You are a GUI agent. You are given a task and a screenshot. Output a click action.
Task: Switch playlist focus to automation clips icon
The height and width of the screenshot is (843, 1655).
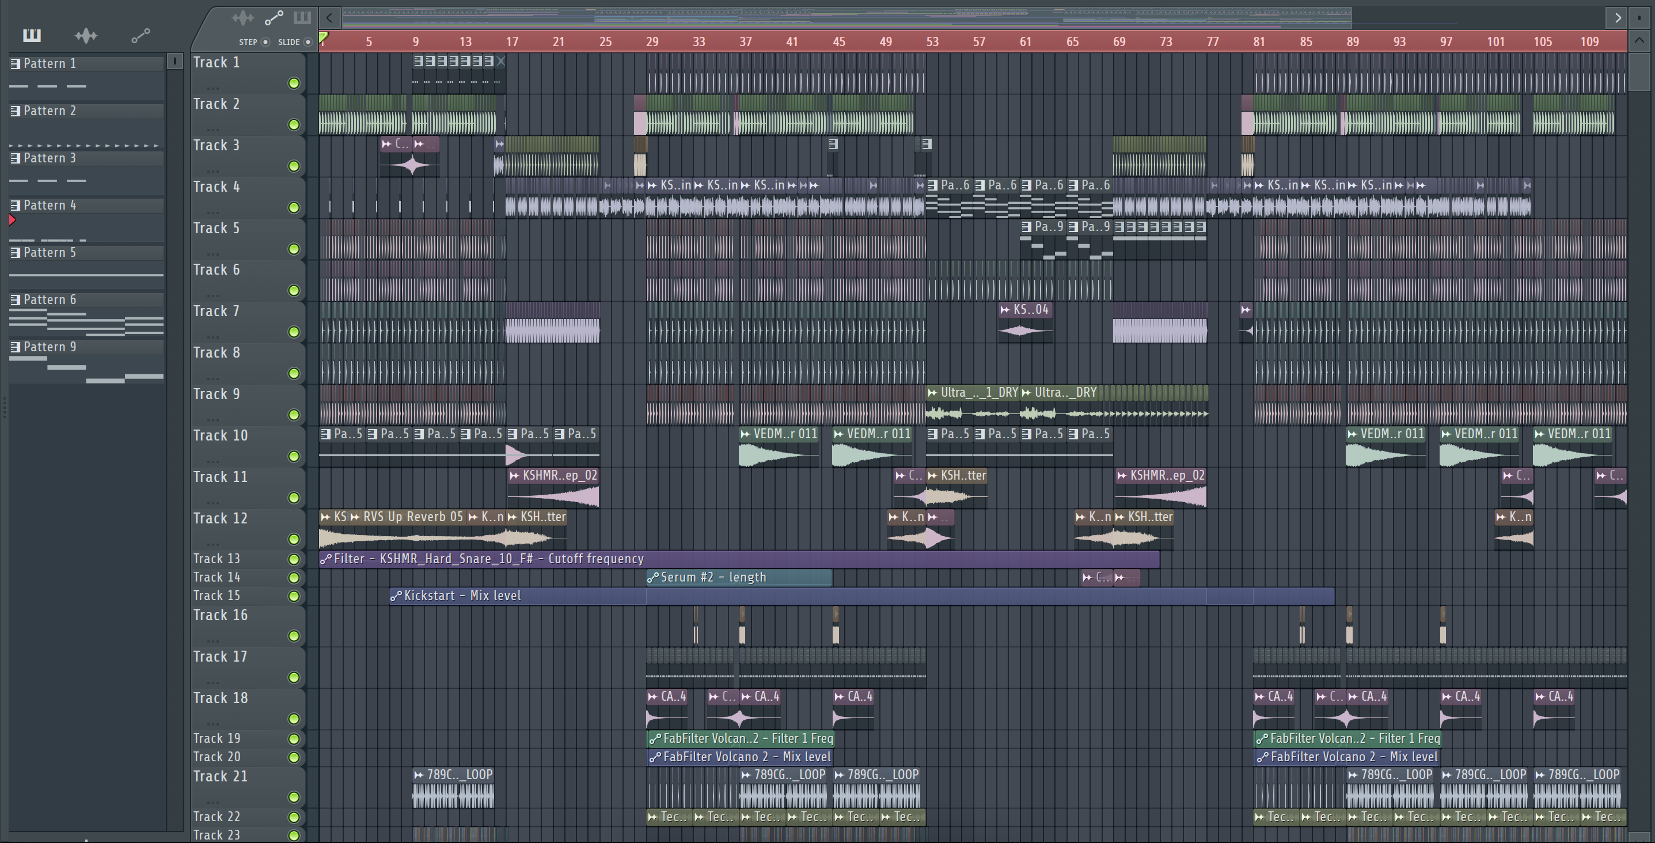[274, 17]
